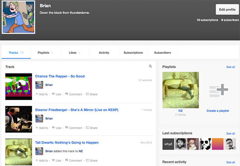Open the whyd subscription avatar
Image resolution: width=240 pixels, height=166 pixels.
[168, 144]
